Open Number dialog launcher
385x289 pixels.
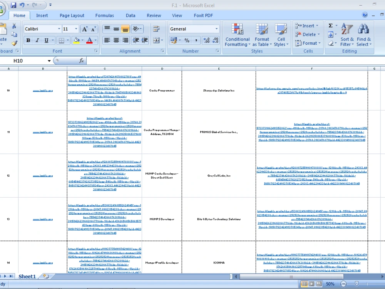tap(217, 51)
